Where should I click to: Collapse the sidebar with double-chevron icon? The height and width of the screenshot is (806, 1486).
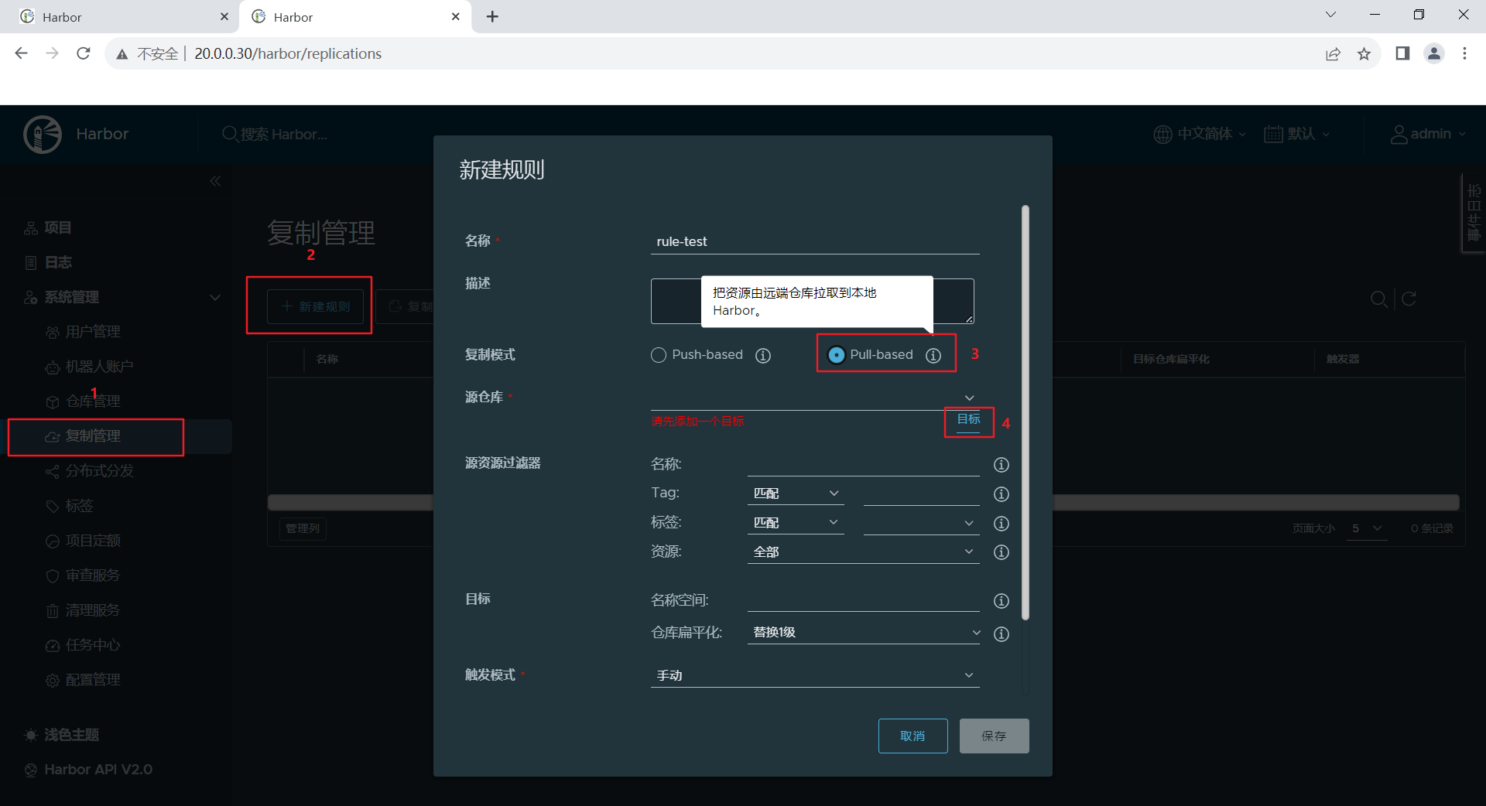215,181
